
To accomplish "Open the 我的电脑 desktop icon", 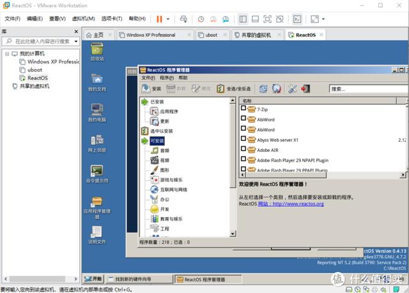I will [97, 113].
